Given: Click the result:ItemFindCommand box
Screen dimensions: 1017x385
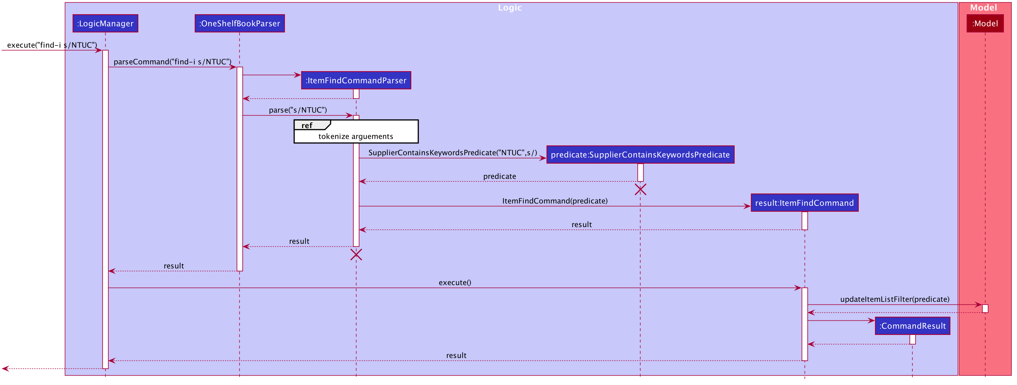Looking at the screenshot, I should [805, 203].
